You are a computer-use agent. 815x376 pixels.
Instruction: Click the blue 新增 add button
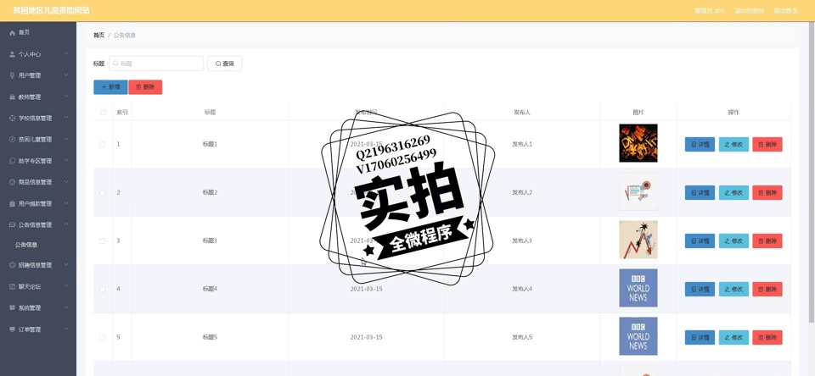coord(110,87)
